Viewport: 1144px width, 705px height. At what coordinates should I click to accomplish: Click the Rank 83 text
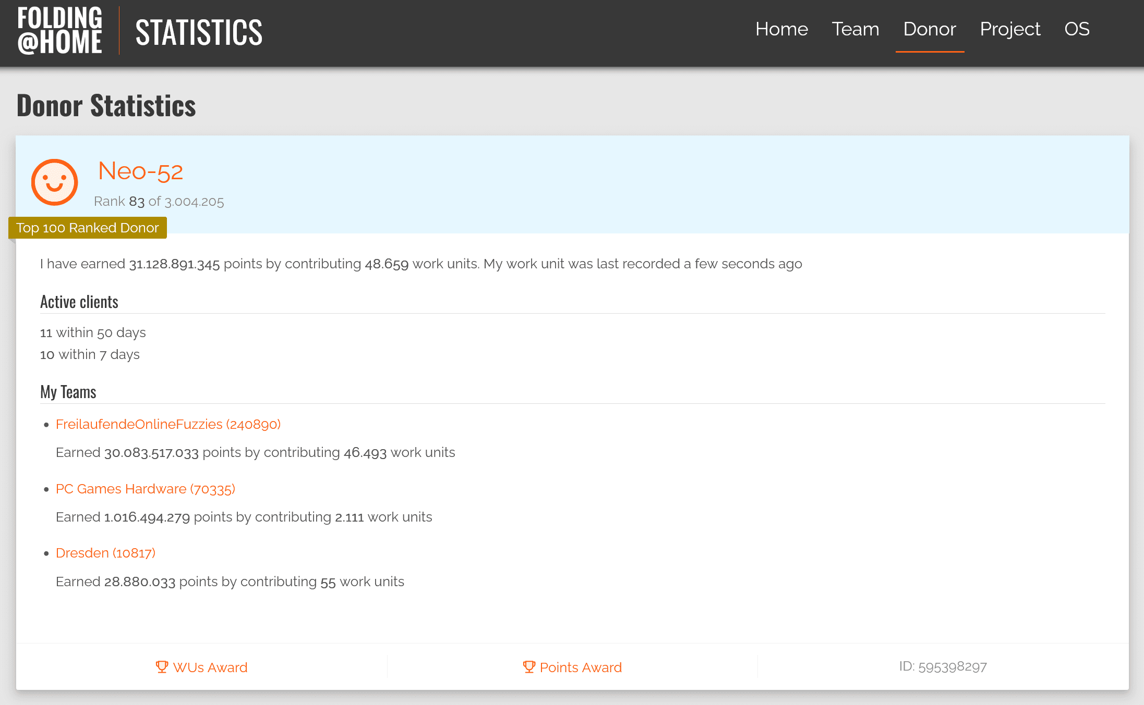119,202
